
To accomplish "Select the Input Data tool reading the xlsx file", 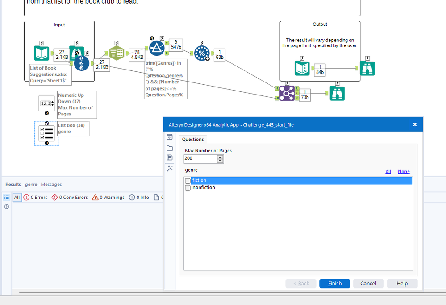I will click(42, 53).
